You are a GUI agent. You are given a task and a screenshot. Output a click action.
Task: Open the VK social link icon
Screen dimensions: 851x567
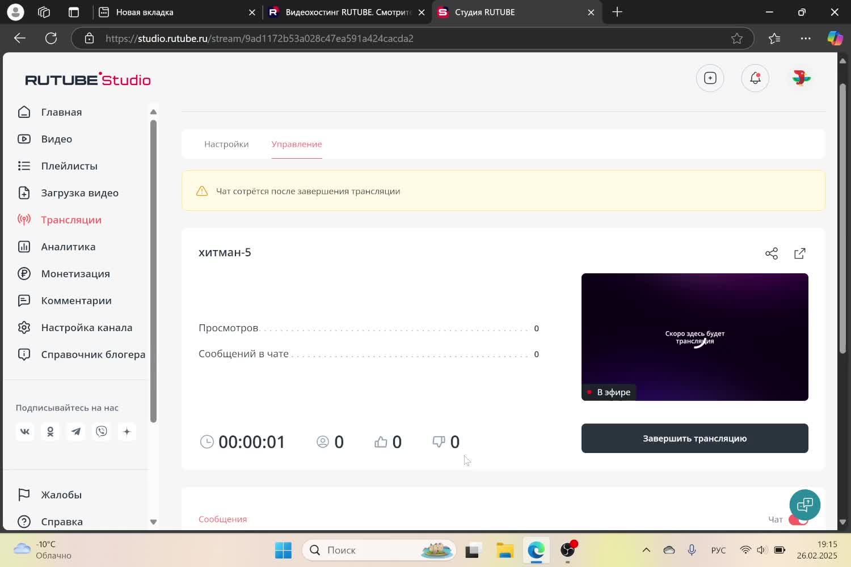25,432
